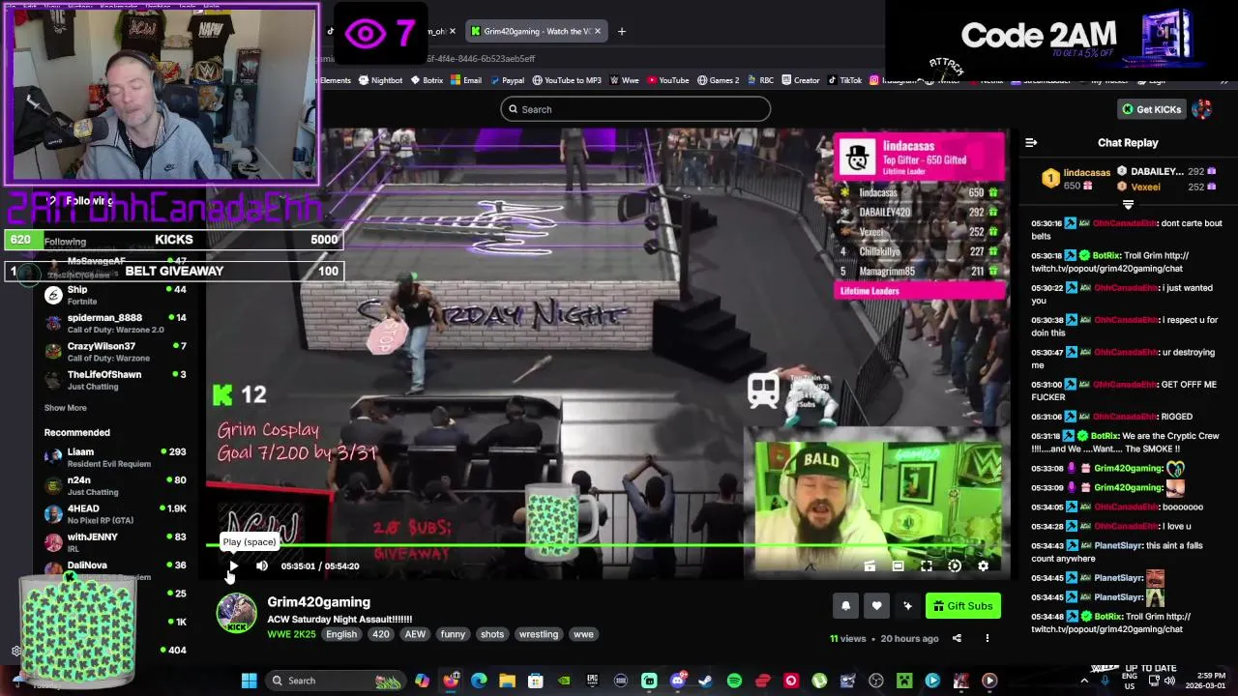1238x696 pixels.
Task: Open Creator bookmark
Action: coord(801,80)
